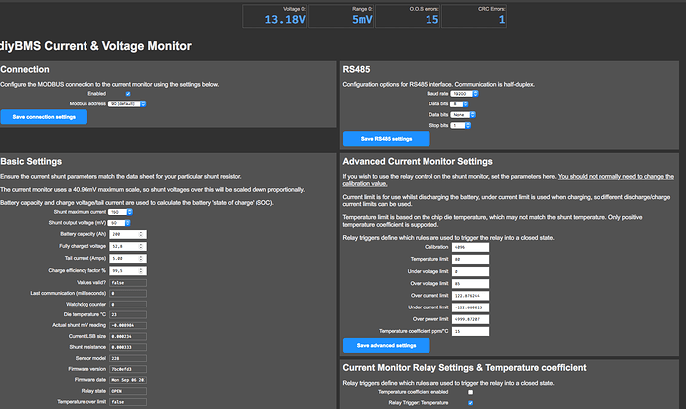The image size is (686, 409).
Task: Use the Battery capacity stepper arrows
Action: pyautogui.click(x=141, y=234)
